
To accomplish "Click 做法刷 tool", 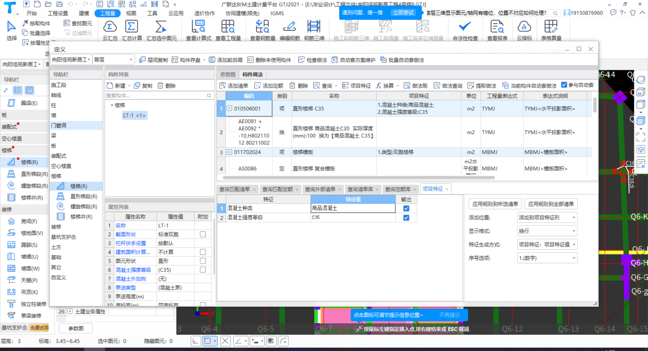I will click(x=416, y=86).
